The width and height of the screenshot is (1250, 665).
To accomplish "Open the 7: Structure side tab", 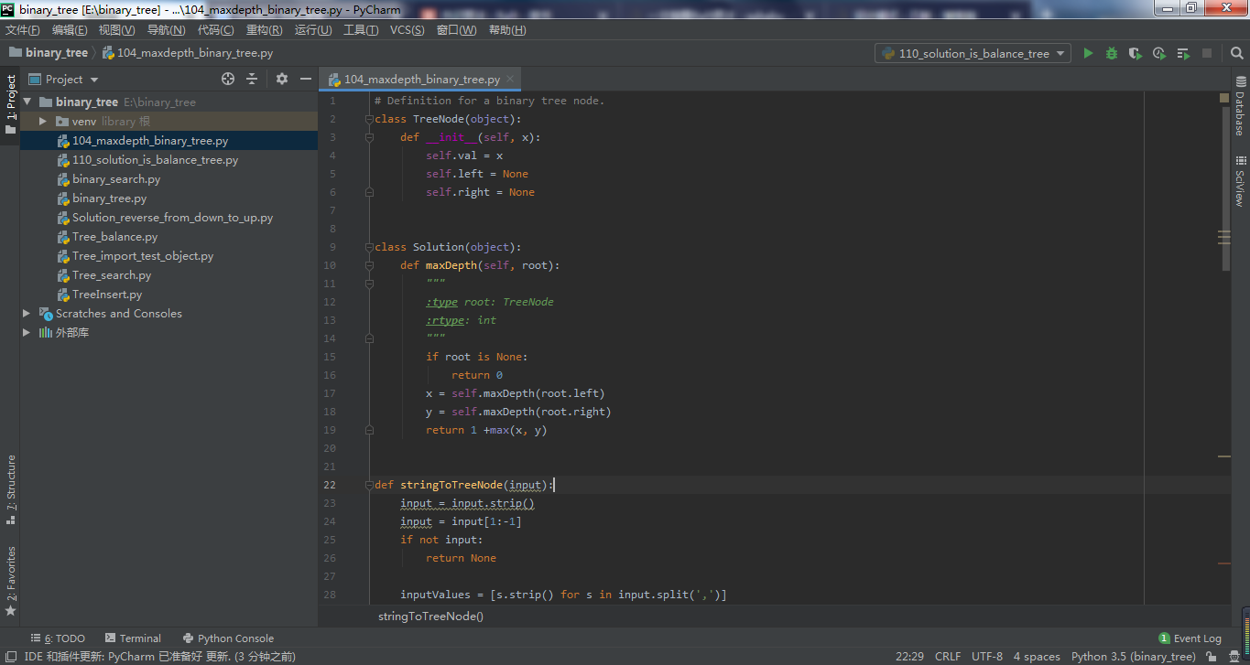I will [x=11, y=489].
